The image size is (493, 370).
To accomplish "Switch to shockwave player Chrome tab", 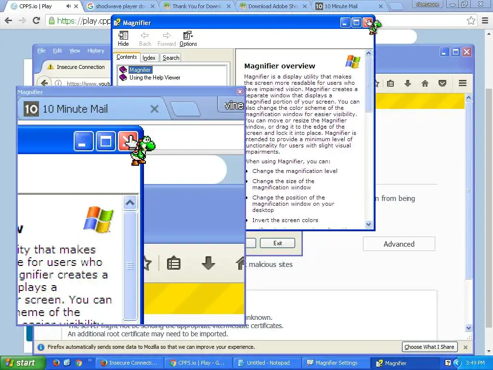I will [121, 6].
